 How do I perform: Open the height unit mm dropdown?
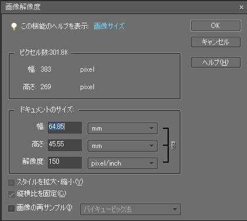click(123, 146)
